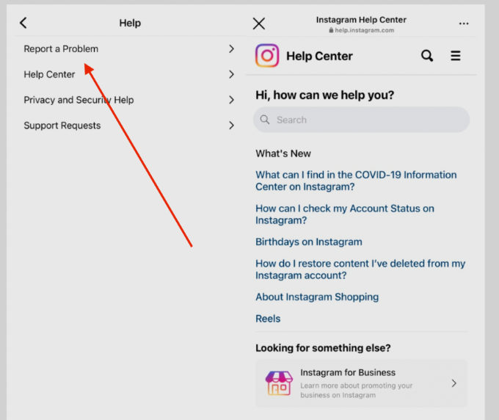Click the help.instagram.com address text
This screenshot has width=499, height=420.
coord(365,30)
